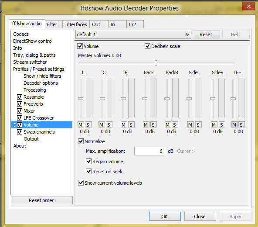Uncheck the Resample filter checkbox
258x227 pixels.
(x=20, y=97)
